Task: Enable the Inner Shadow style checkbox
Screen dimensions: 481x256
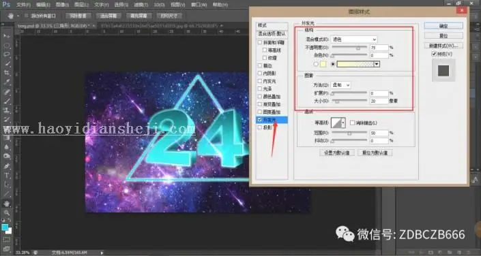Action: (260, 73)
